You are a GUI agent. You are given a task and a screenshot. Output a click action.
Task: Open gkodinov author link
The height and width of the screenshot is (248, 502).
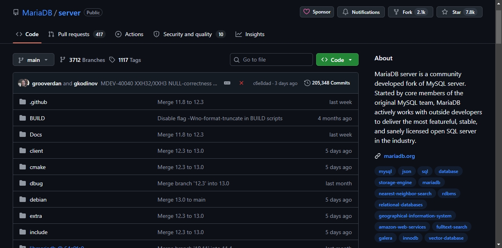pos(86,83)
